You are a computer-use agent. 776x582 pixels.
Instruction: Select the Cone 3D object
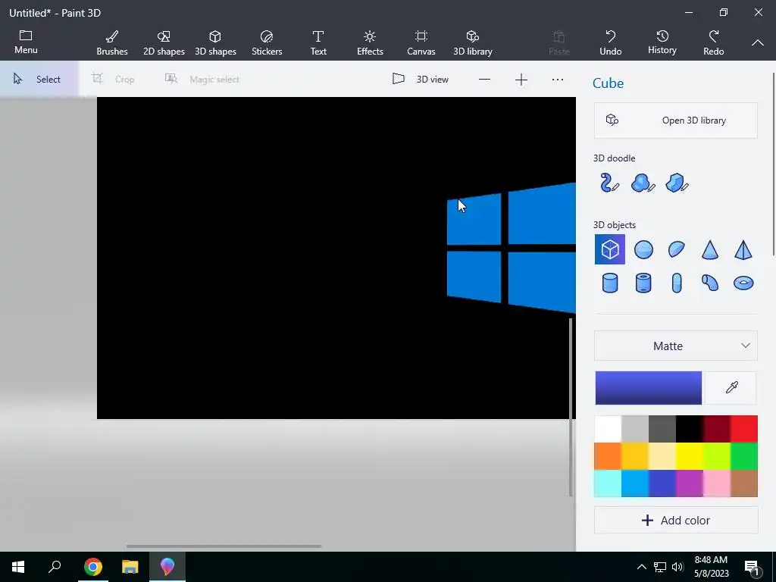tap(709, 249)
